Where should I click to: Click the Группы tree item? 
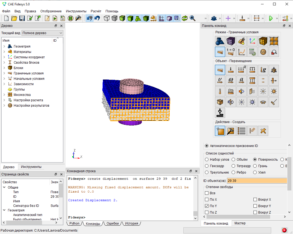[x=19, y=89]
